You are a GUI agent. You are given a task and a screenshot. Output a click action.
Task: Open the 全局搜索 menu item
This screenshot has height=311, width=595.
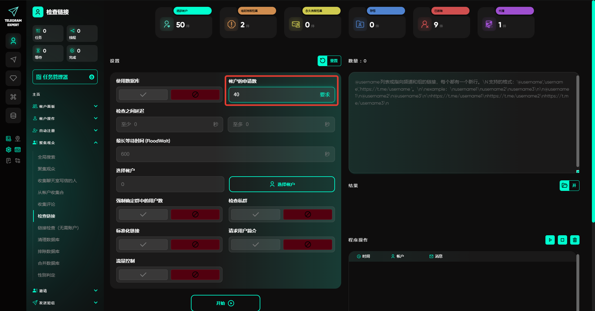[x=46, y=157]
